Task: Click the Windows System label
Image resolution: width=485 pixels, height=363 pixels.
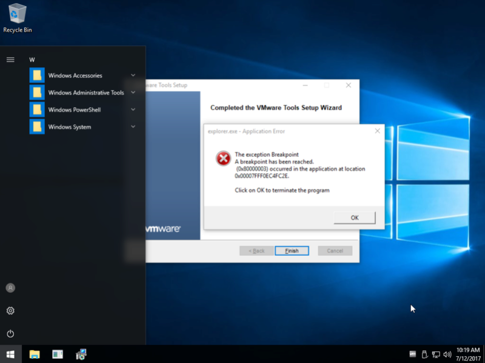Action: tap(70, 127)
